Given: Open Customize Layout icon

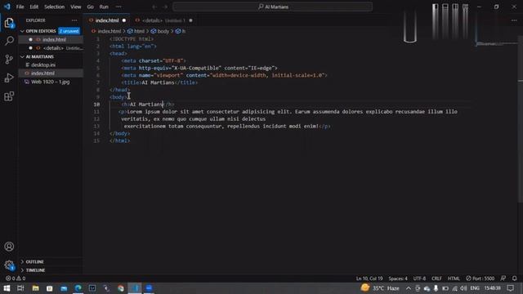Looking at the screenshot, I should [x=465, y=7].
